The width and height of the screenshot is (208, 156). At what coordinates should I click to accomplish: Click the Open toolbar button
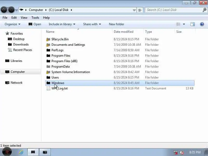(35, 24)
